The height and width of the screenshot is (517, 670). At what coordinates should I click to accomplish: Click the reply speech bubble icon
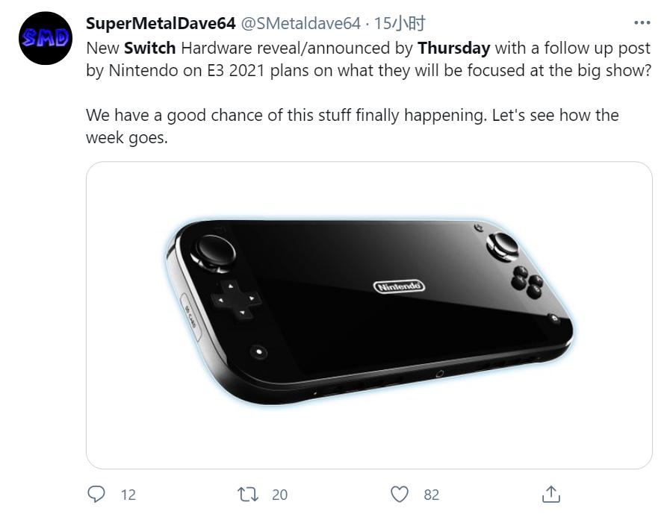pos(96,494)
